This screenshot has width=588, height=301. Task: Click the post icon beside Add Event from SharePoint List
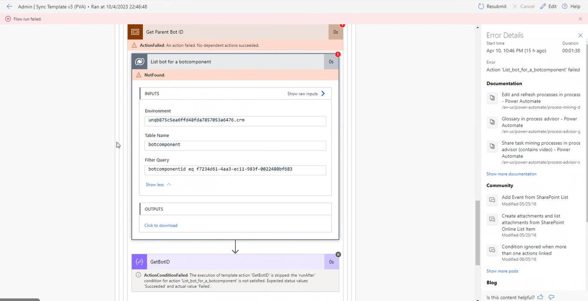pos(492,200)
